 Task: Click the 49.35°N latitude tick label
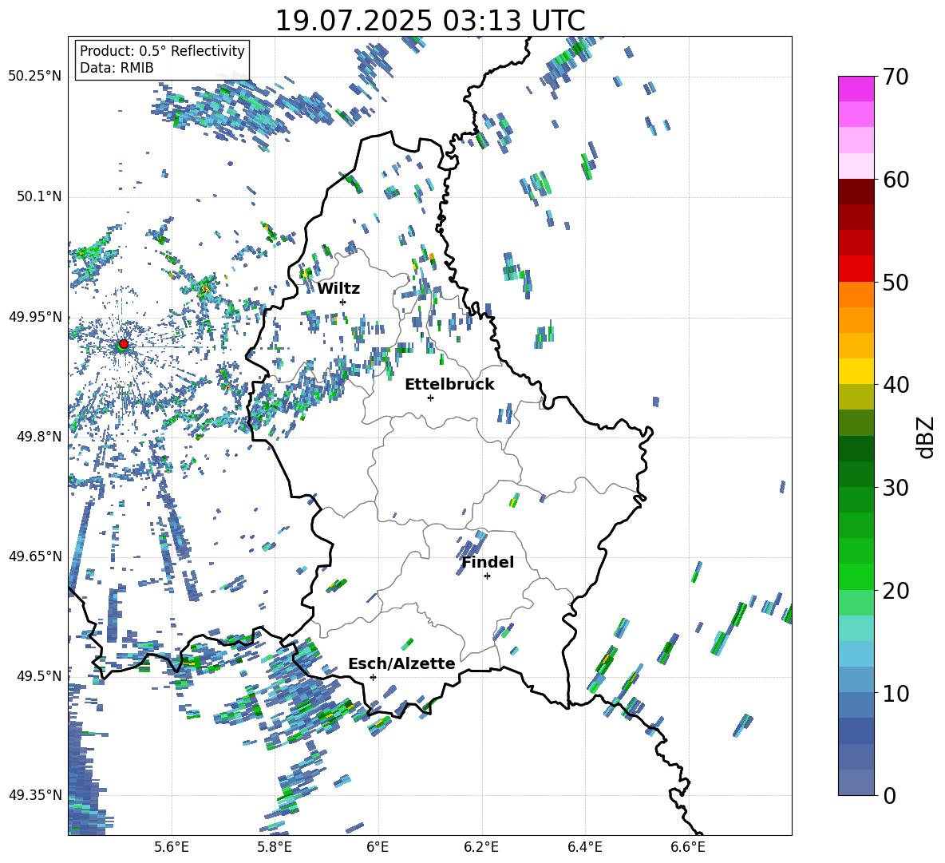35,795
